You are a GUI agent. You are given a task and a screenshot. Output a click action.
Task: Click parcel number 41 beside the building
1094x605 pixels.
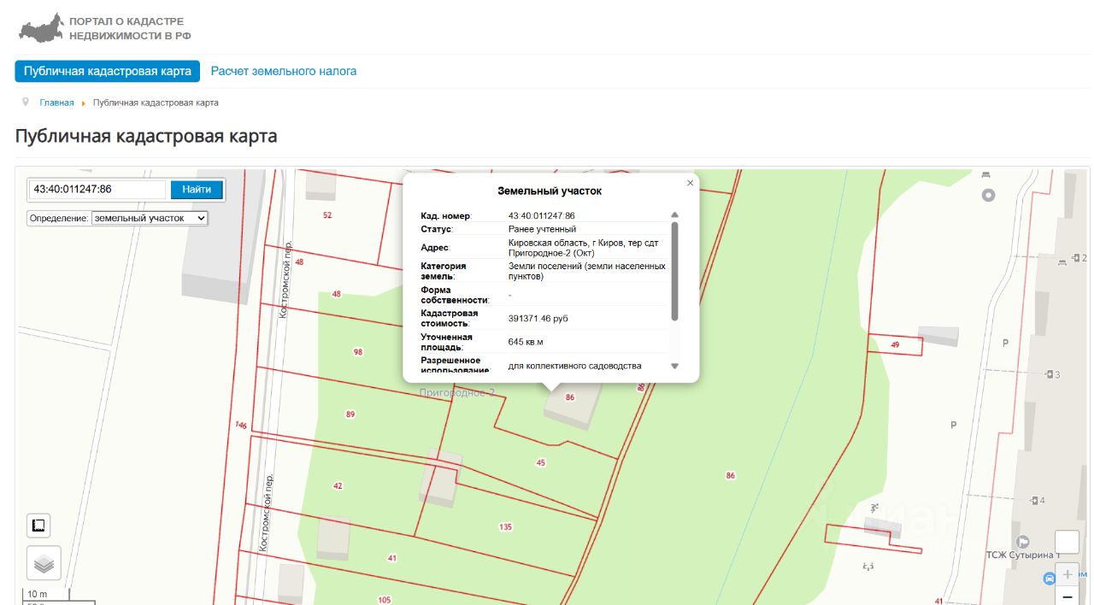pos(392,558)
